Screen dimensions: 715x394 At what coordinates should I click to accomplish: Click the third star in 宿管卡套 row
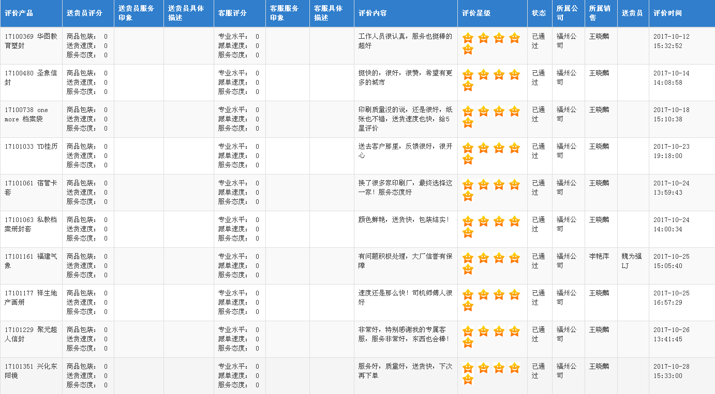(x=499, y=185)
